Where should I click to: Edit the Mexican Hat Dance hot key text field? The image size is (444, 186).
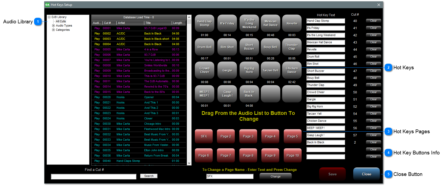(x=326, y=42)
